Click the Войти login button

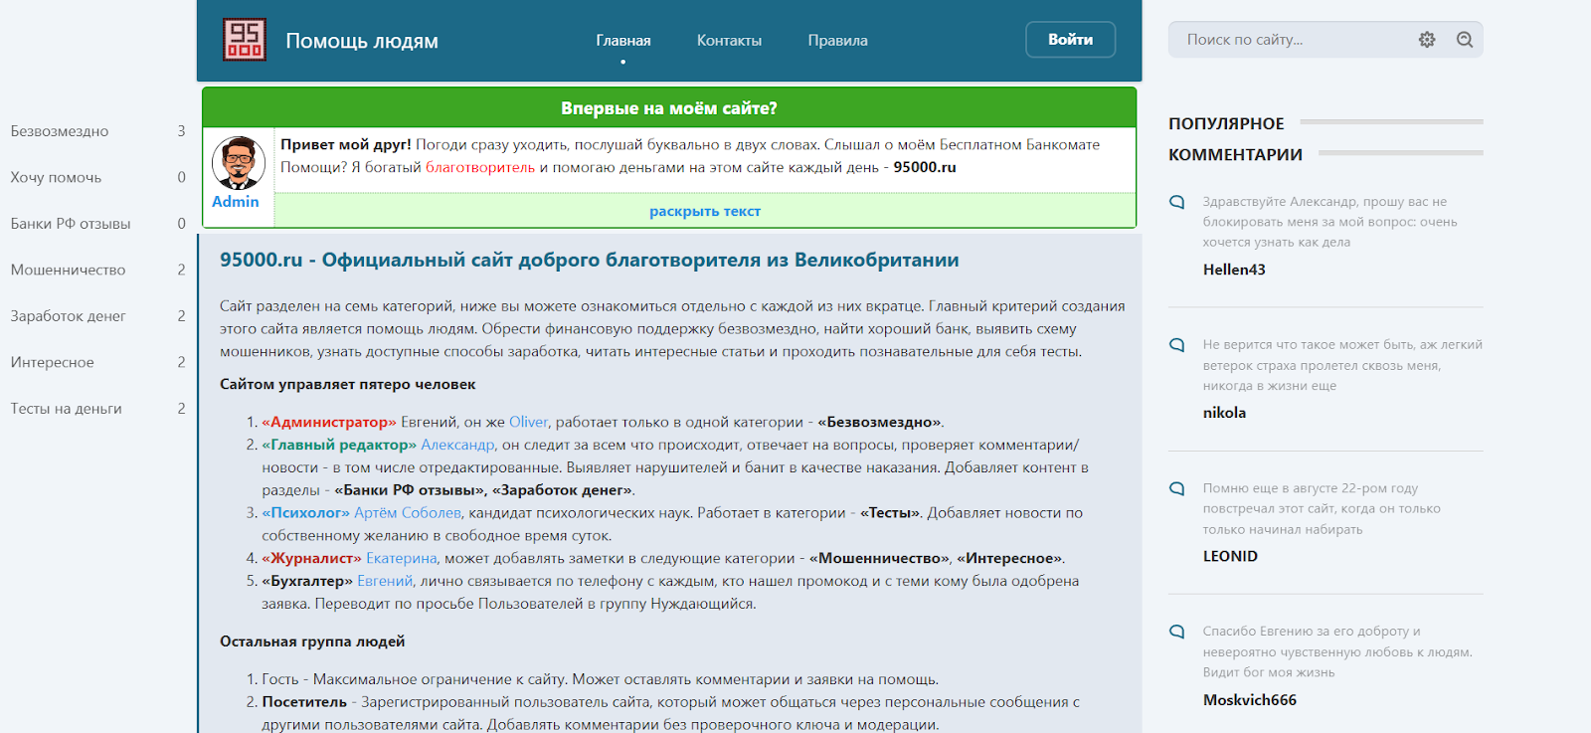[1070, 40]
